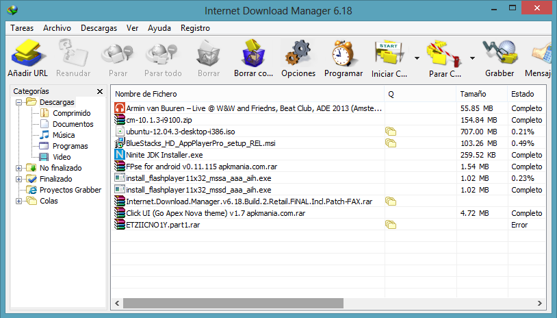Click the 707.00 MB size cell
Viewport: 557px width, 318px height.
478,132
